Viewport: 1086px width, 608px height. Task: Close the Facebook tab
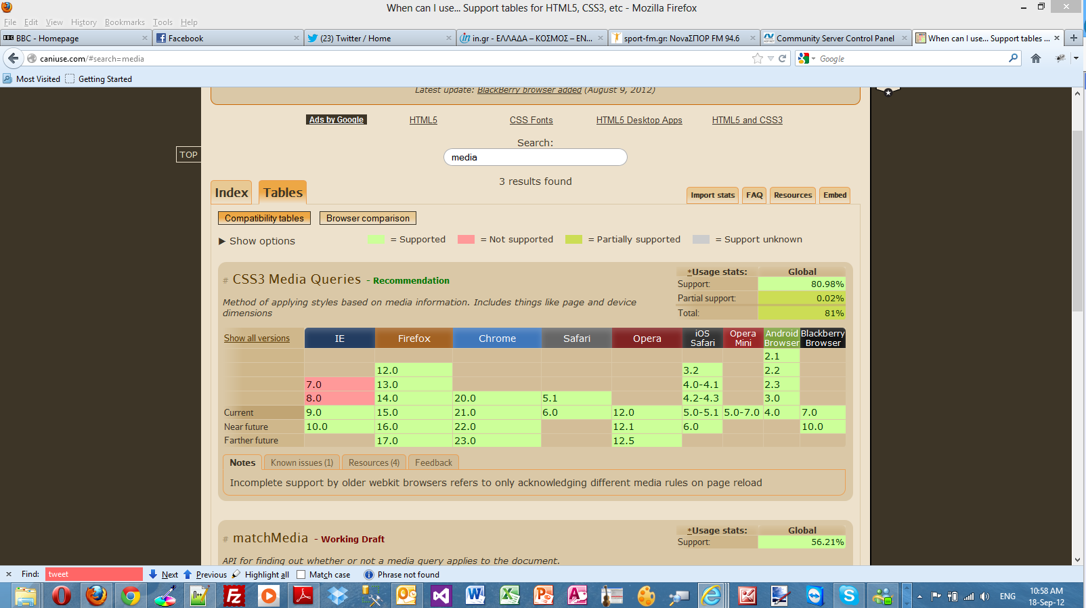point(296,38)
